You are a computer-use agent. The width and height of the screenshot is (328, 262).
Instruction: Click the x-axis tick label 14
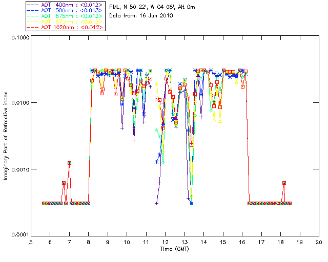(x=204, y=242)
